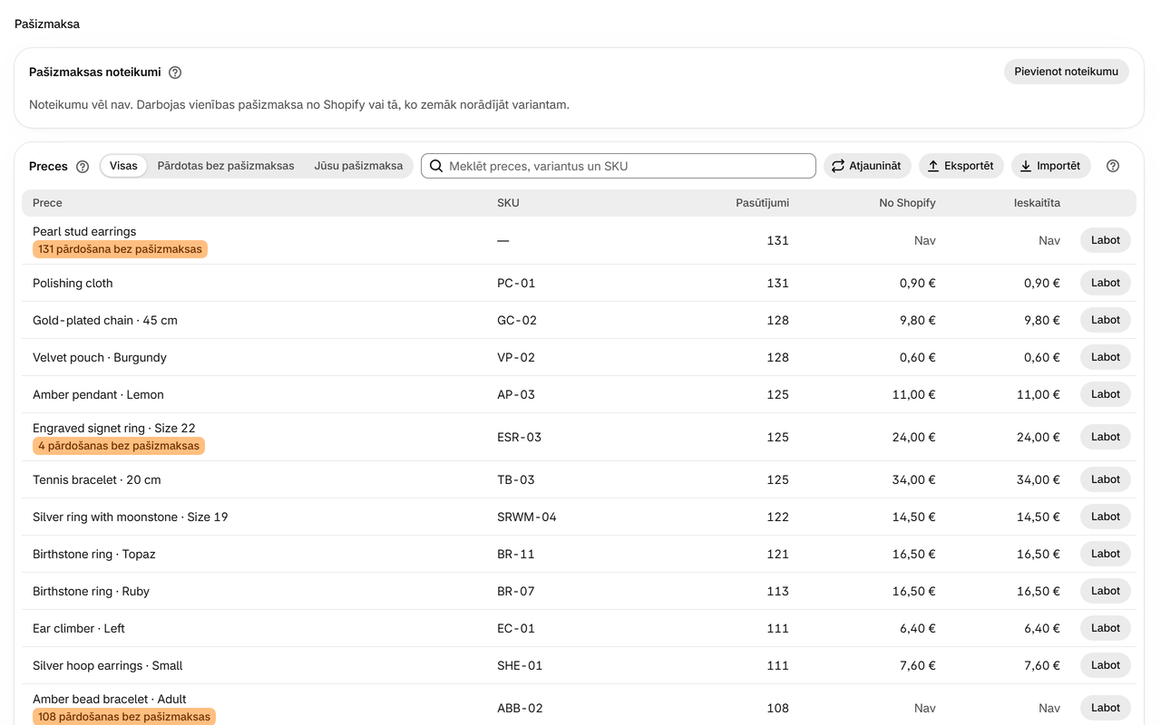
Task: Edit Amber pendant Lemon cost
Action: (1105, 394)
